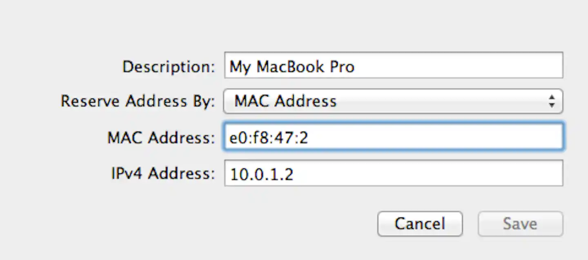Click inside the IPv4 Address text field

click(394, 173)
